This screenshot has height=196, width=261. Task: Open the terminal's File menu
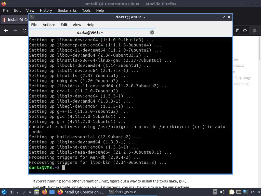point(34,25)
